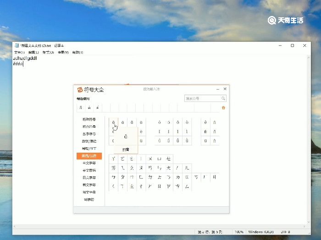
Task: Click the 100% zoom status entry
Action: (x=239, y=232)
